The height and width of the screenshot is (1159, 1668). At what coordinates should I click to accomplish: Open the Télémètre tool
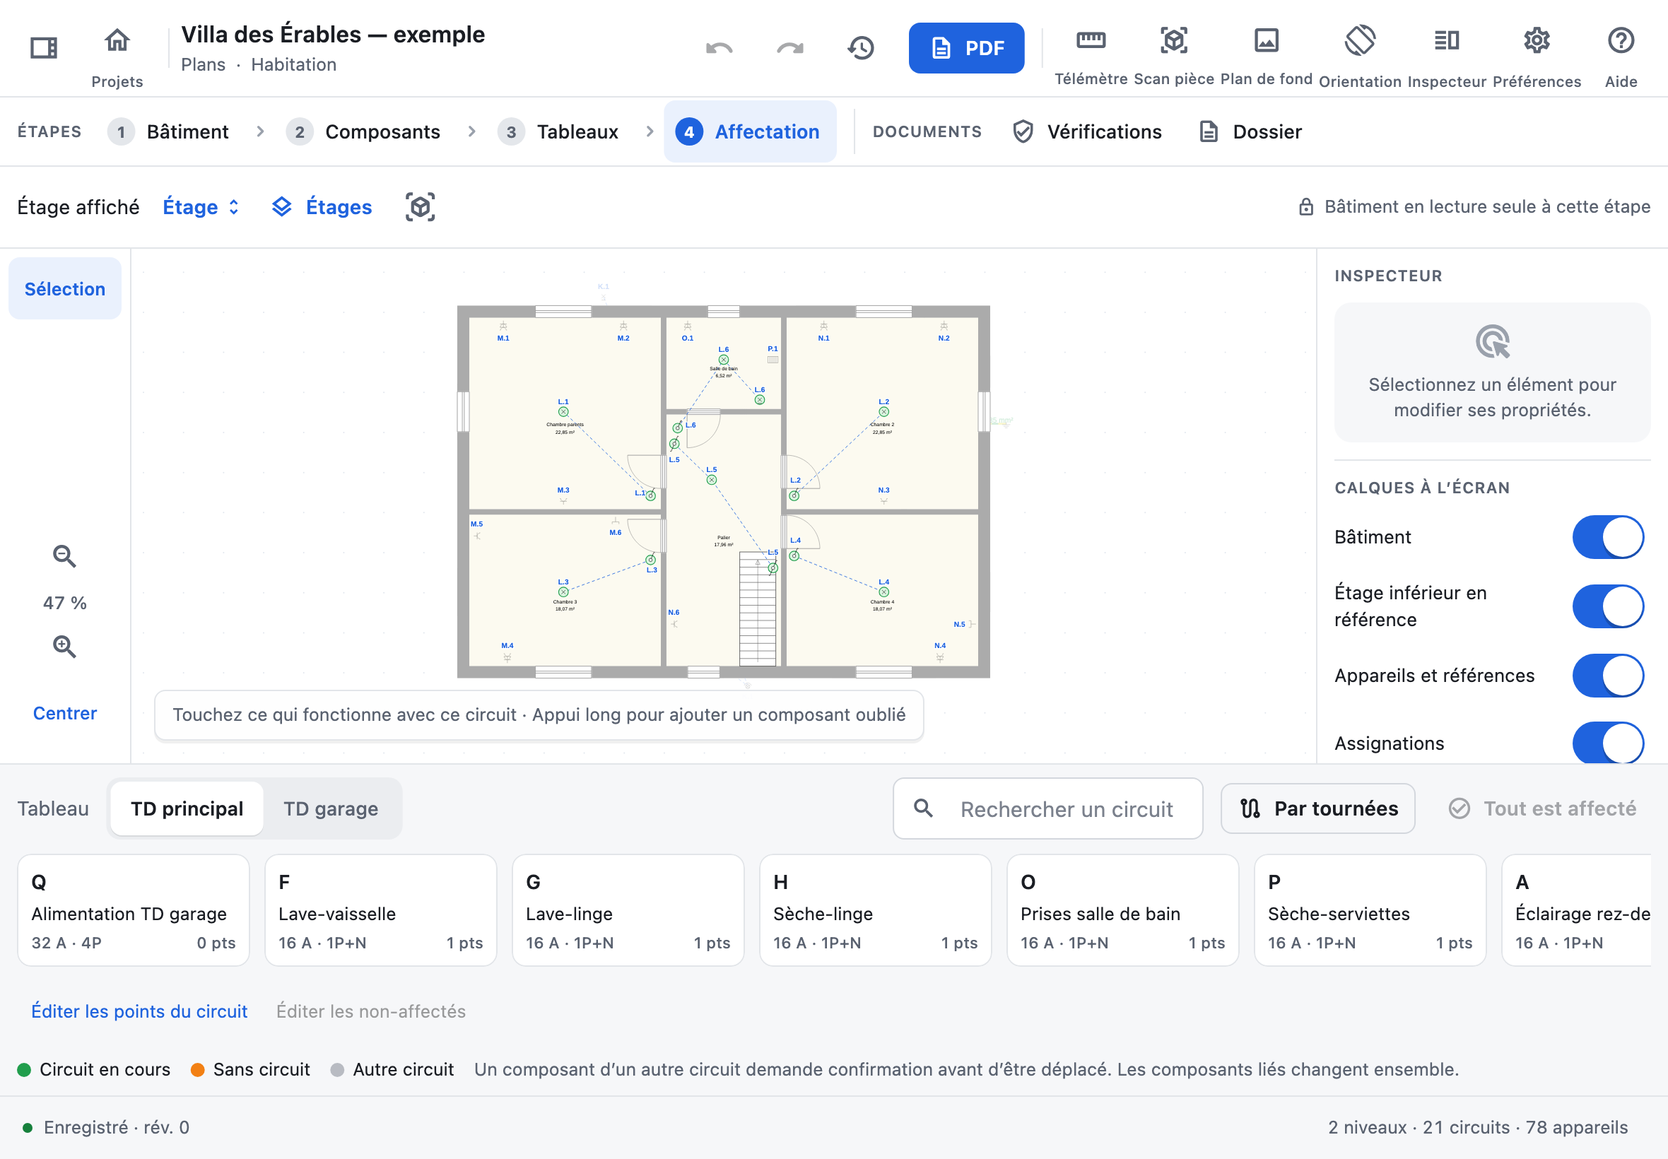point(1091,41)
